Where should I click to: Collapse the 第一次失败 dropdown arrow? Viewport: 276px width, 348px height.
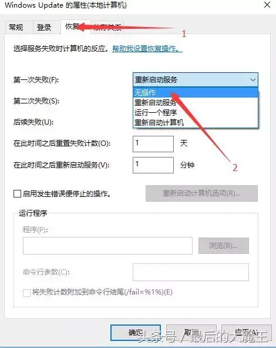253,79
